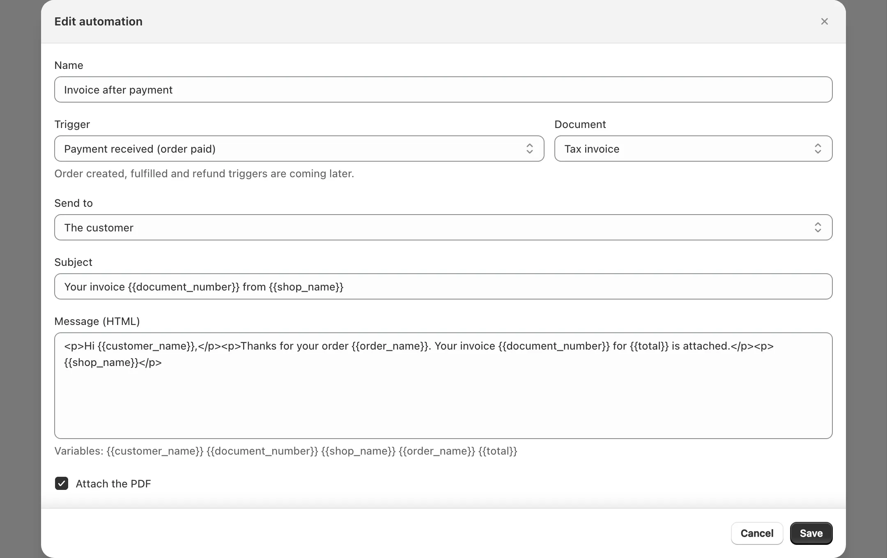The height and width of the screenshot is (558, 887).
Task: Click the Trigger label
Action: pyautogui.click(x=72, y=124)
